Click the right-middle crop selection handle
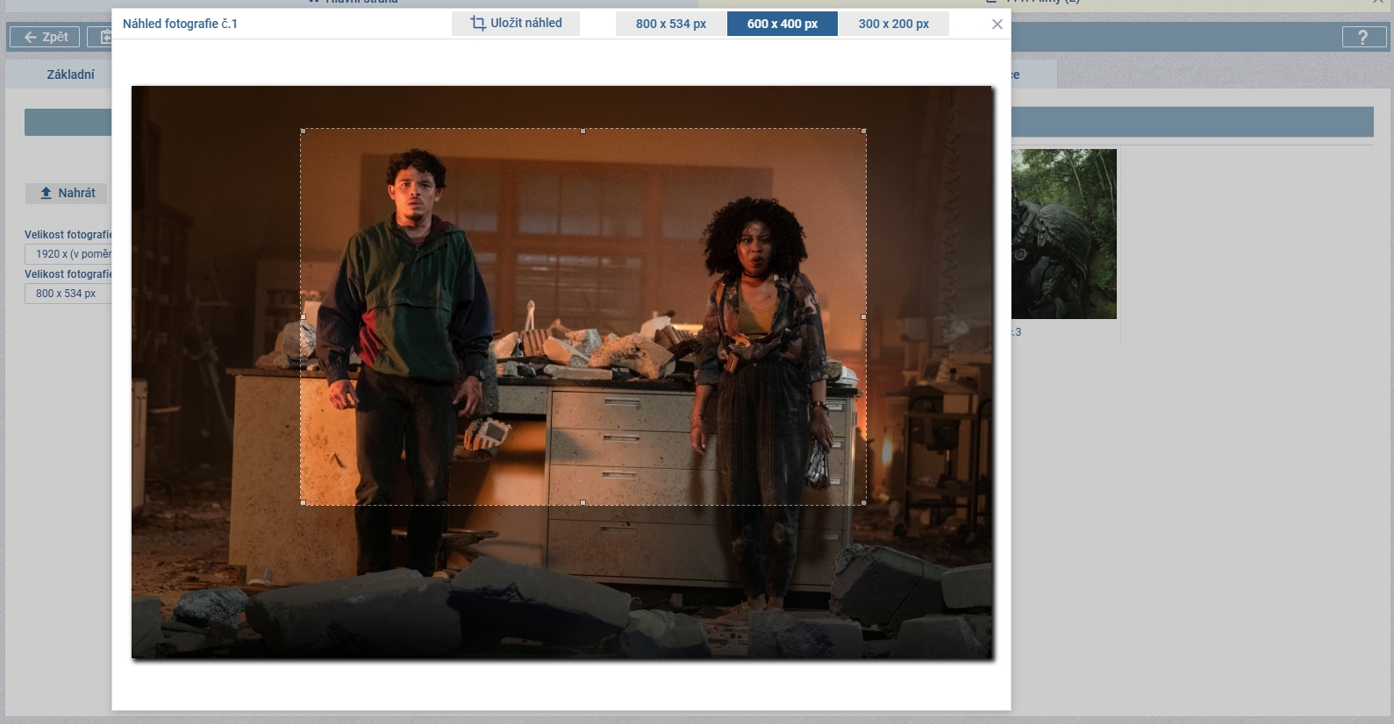The width and height of the screenshot is (1394, 724). [863, 317]
